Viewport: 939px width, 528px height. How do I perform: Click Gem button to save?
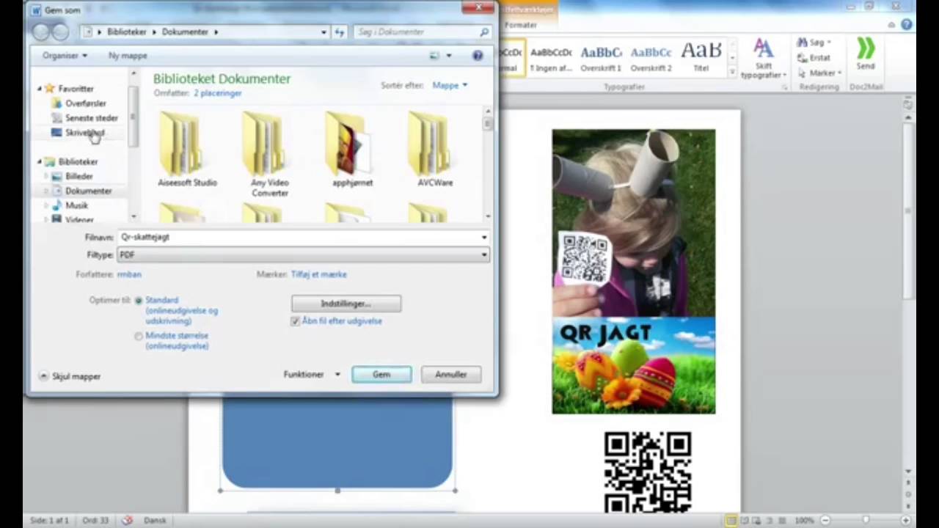(381, 375)
